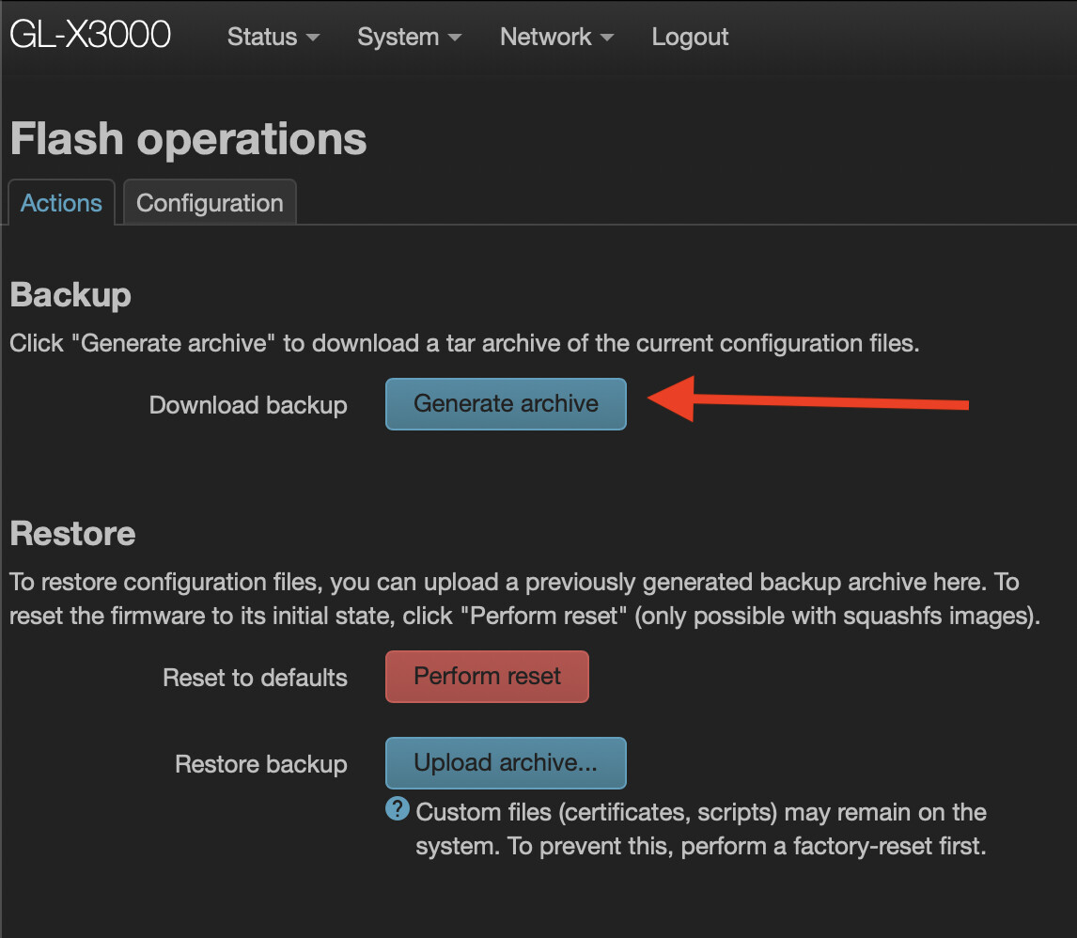Click the Flash operations page heading
This screenshot has height=938, width=1077.
point(188,139)
